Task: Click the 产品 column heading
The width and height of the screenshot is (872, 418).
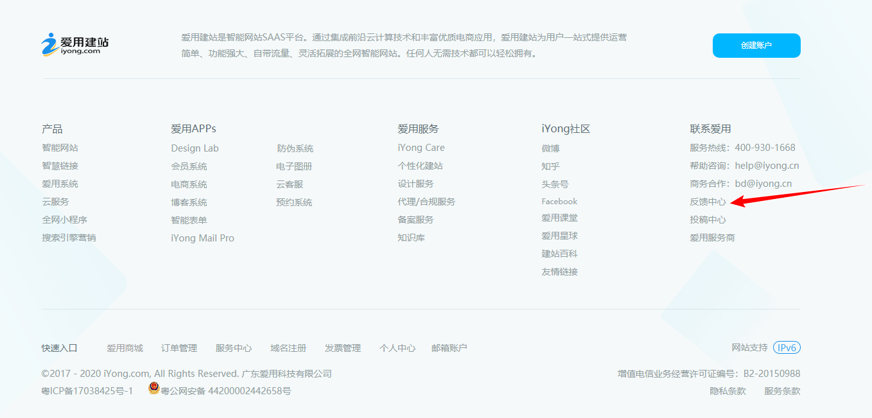Action: pos(52,129)
